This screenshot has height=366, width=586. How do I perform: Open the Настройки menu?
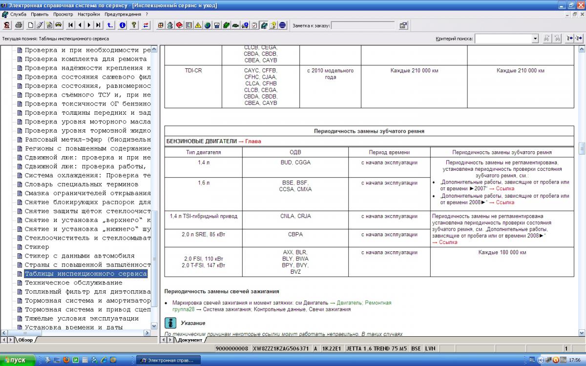pos(88,14)
